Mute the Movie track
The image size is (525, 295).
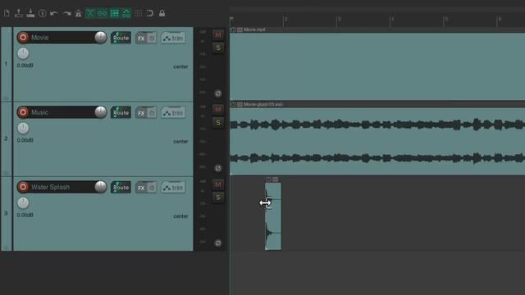click(x=218, y=34)
